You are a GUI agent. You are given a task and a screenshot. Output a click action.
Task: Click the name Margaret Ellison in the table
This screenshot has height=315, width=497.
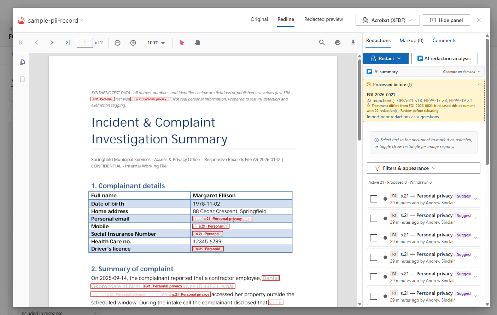click(214, 195)
